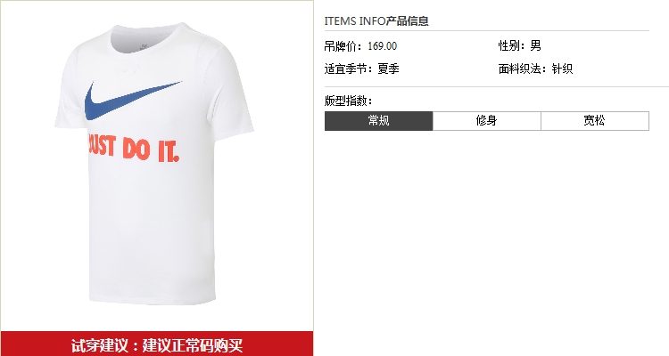Click the 夏季 summer season value

[388, 69]
